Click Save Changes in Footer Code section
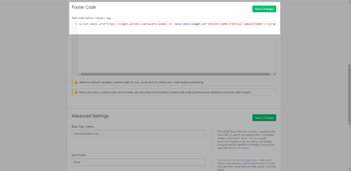Image resolution: width=351 pixels, height=171 pixels. coord(264,9)
